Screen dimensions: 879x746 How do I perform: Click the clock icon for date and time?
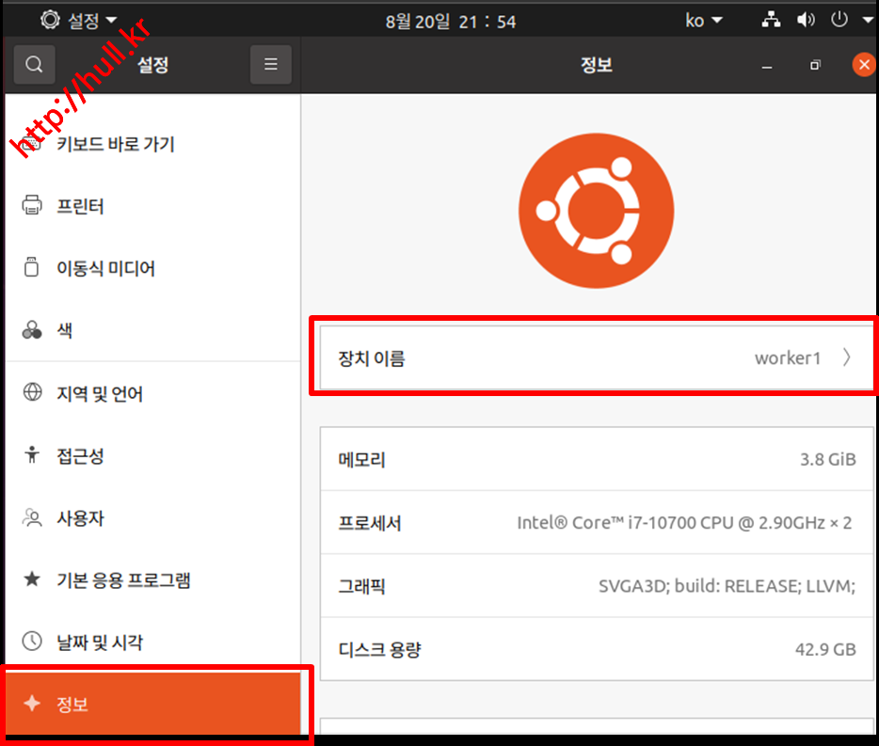pyautogui.click(x=32, y=641)
